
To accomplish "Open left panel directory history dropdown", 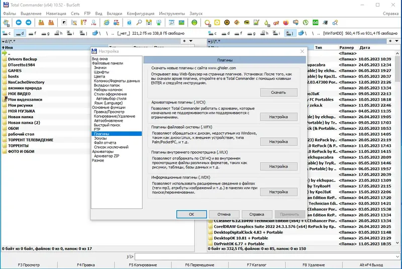I will pos(191,41).
